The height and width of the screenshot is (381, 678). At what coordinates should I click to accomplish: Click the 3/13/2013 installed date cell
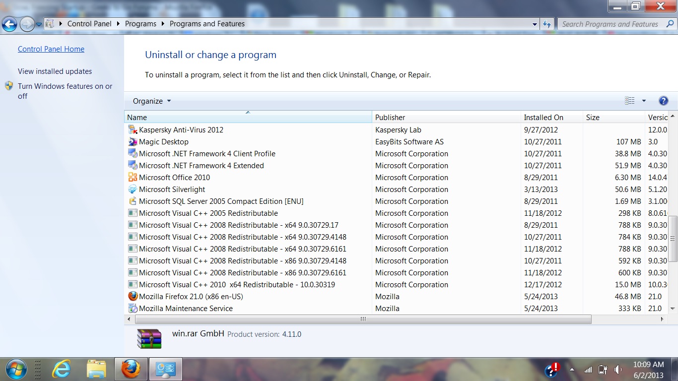pos(541,190)
